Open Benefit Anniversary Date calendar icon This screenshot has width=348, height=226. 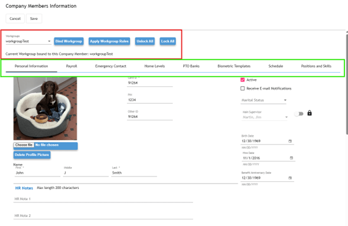pyautogui.click(x=290, y=178)
